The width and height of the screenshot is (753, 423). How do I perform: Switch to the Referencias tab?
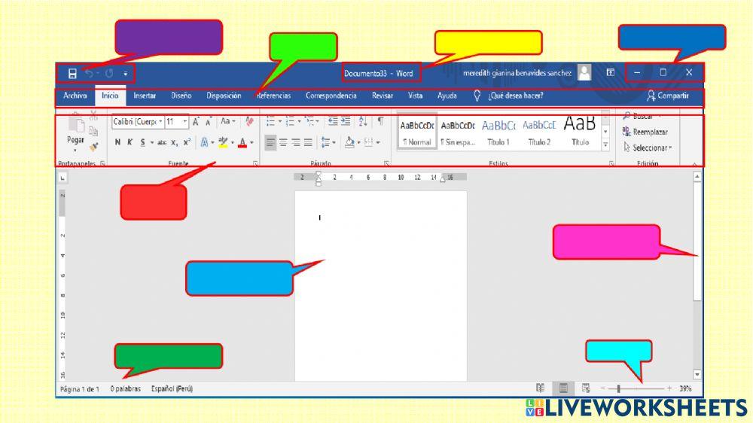pos(273,96)
